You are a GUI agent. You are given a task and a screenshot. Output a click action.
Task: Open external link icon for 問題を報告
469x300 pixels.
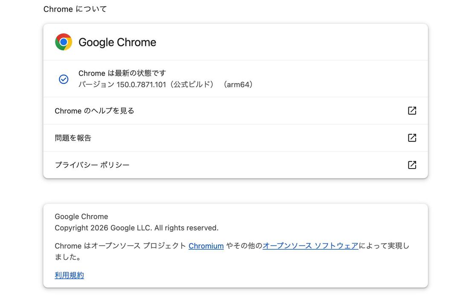click(412, 138)
